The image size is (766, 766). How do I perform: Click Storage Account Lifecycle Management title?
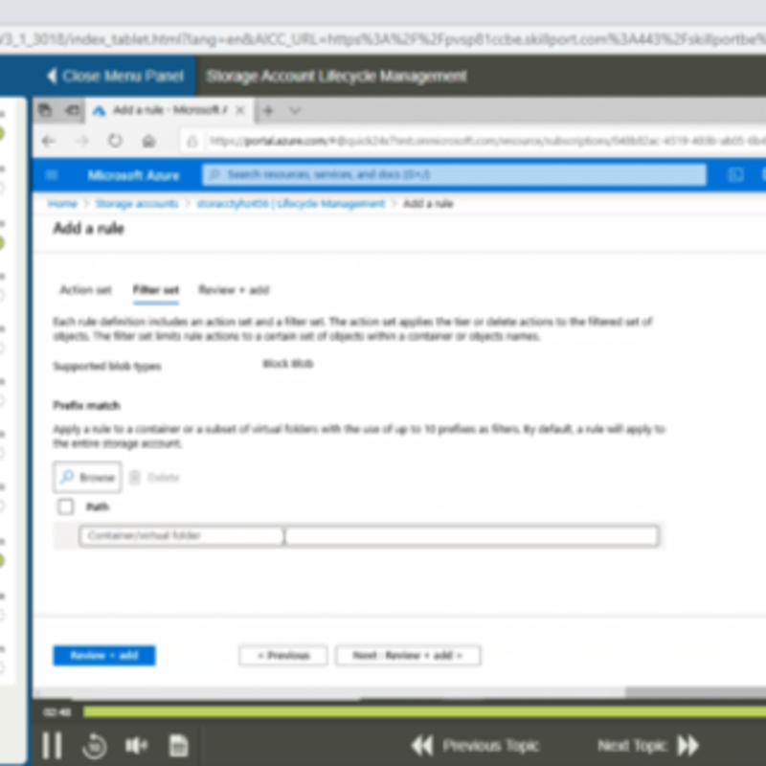coord(337,77)
